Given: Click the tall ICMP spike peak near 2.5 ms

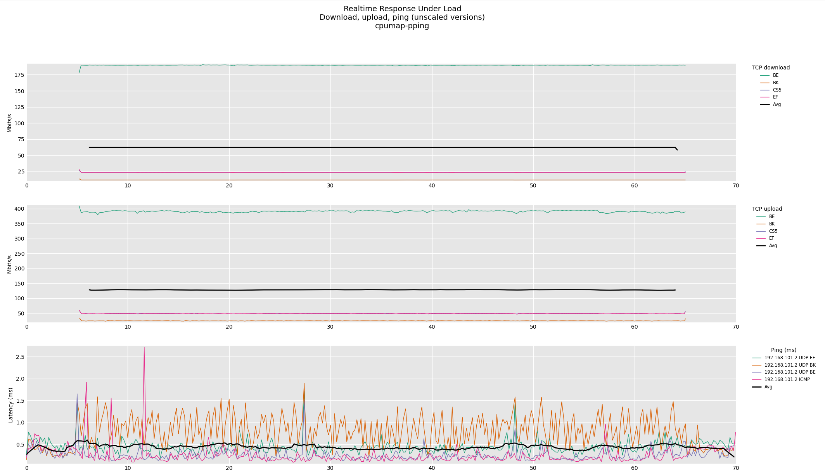Looking at the screenshot, I should pos(144,348).
